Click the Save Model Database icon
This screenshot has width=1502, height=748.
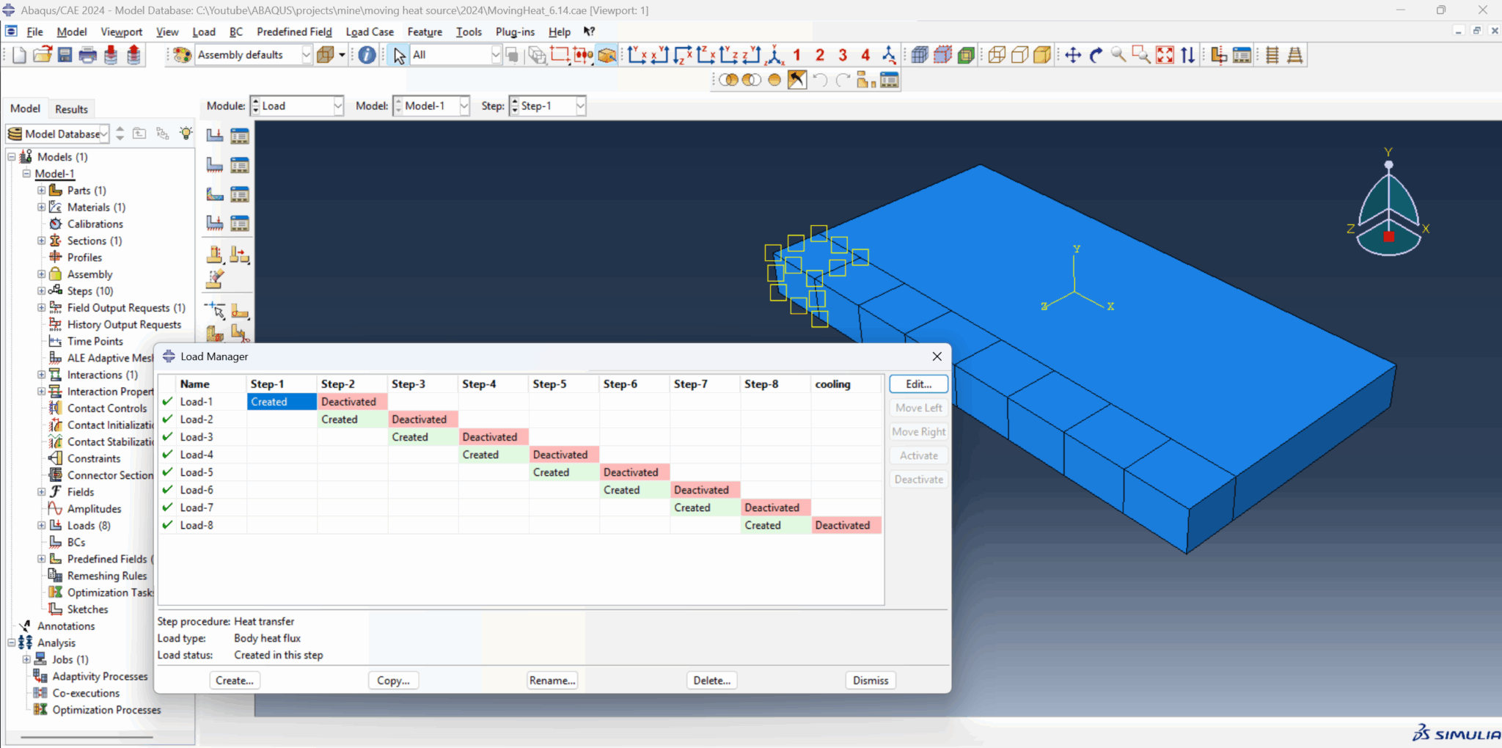coord(65,55)
